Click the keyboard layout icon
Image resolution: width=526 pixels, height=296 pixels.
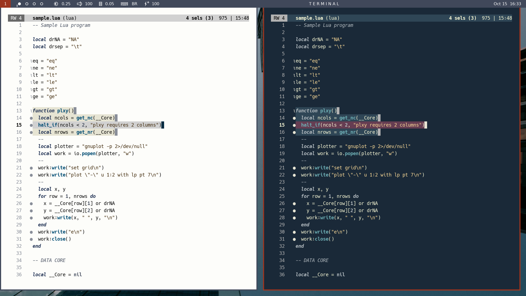click(124, 4)
